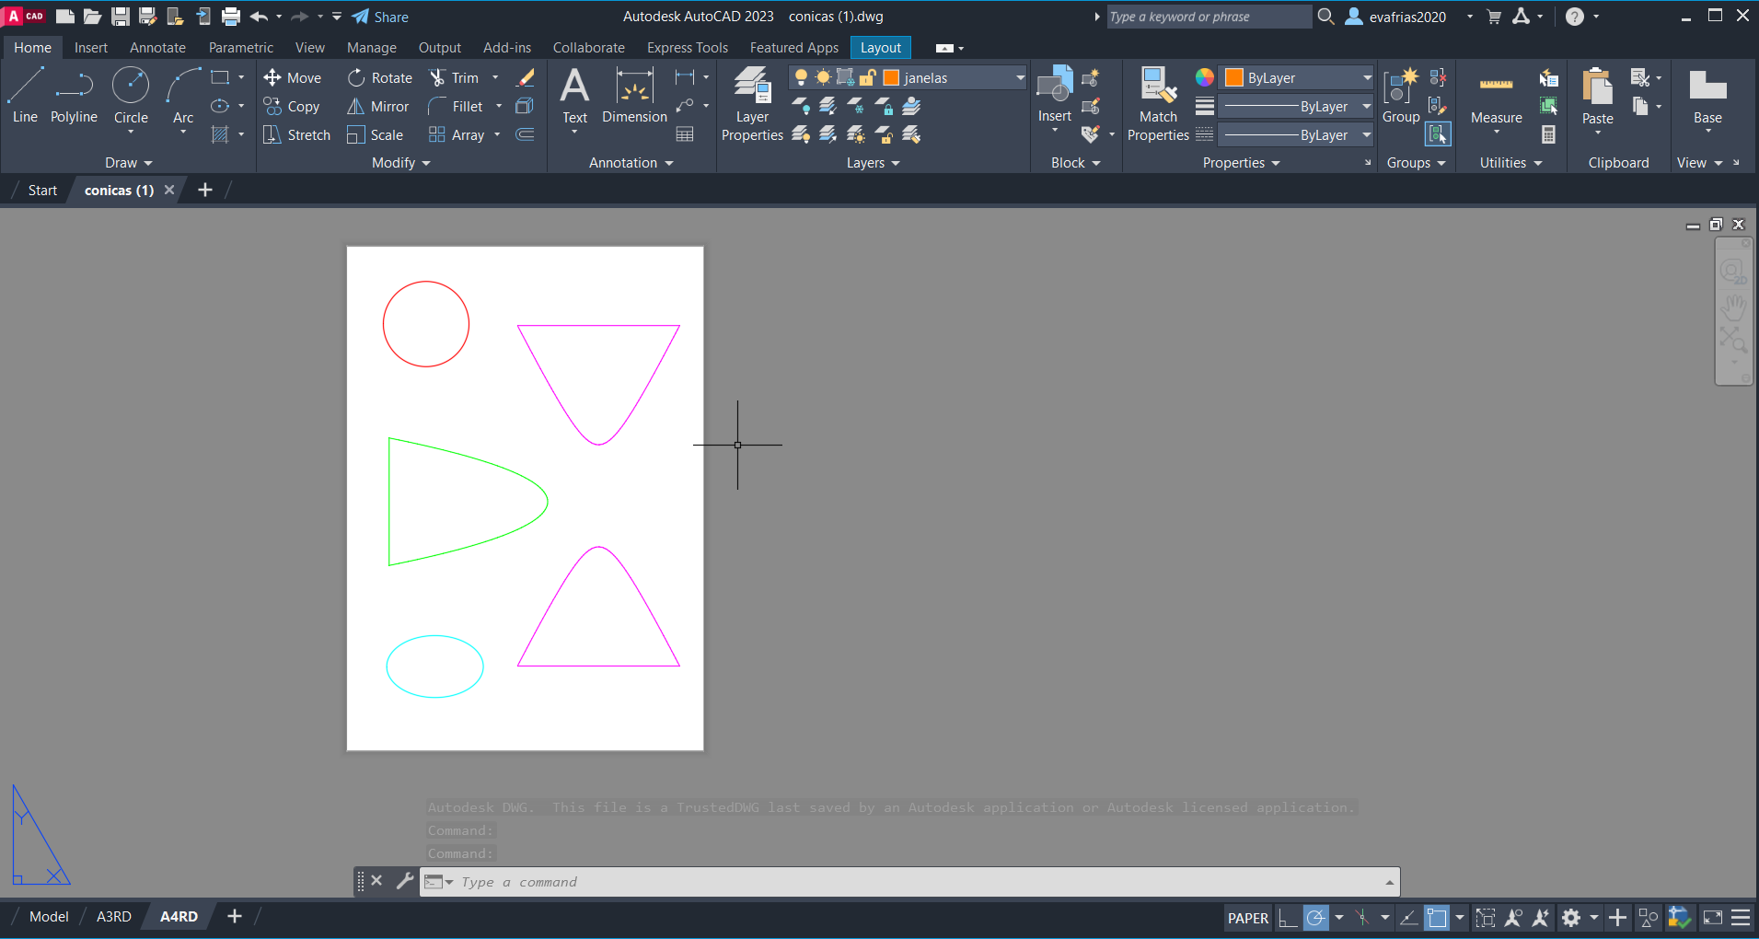Activate the Mirror tool
Viewport: 1759px width, 939px height.
pyautogui.click(x=378, y=107)
